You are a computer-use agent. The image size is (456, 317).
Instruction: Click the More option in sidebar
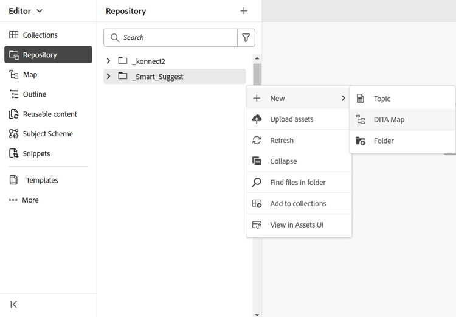(x=30, y=200)
